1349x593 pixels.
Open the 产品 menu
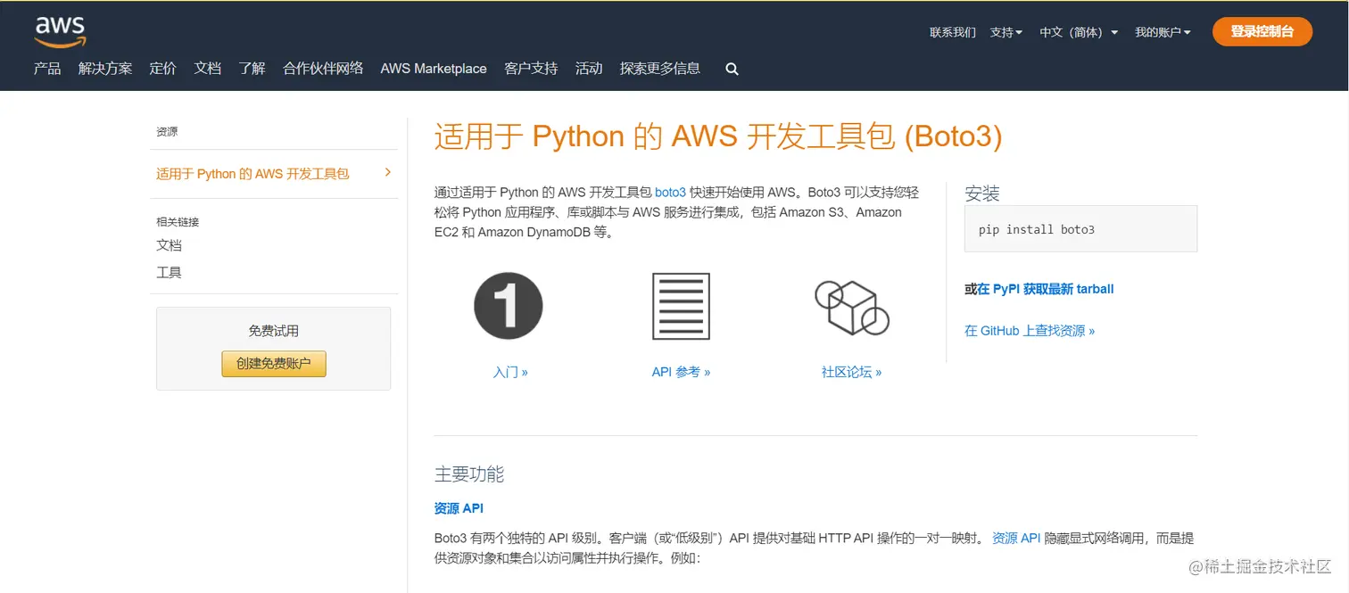pos(47,69)
